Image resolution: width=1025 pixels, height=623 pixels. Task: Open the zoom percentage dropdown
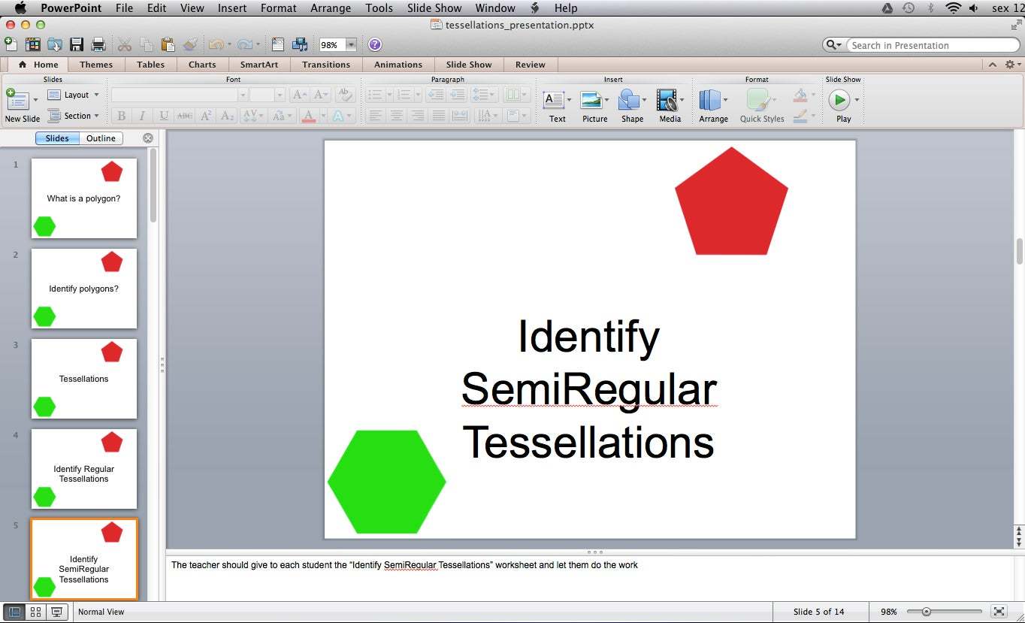(x=351, y=44)
